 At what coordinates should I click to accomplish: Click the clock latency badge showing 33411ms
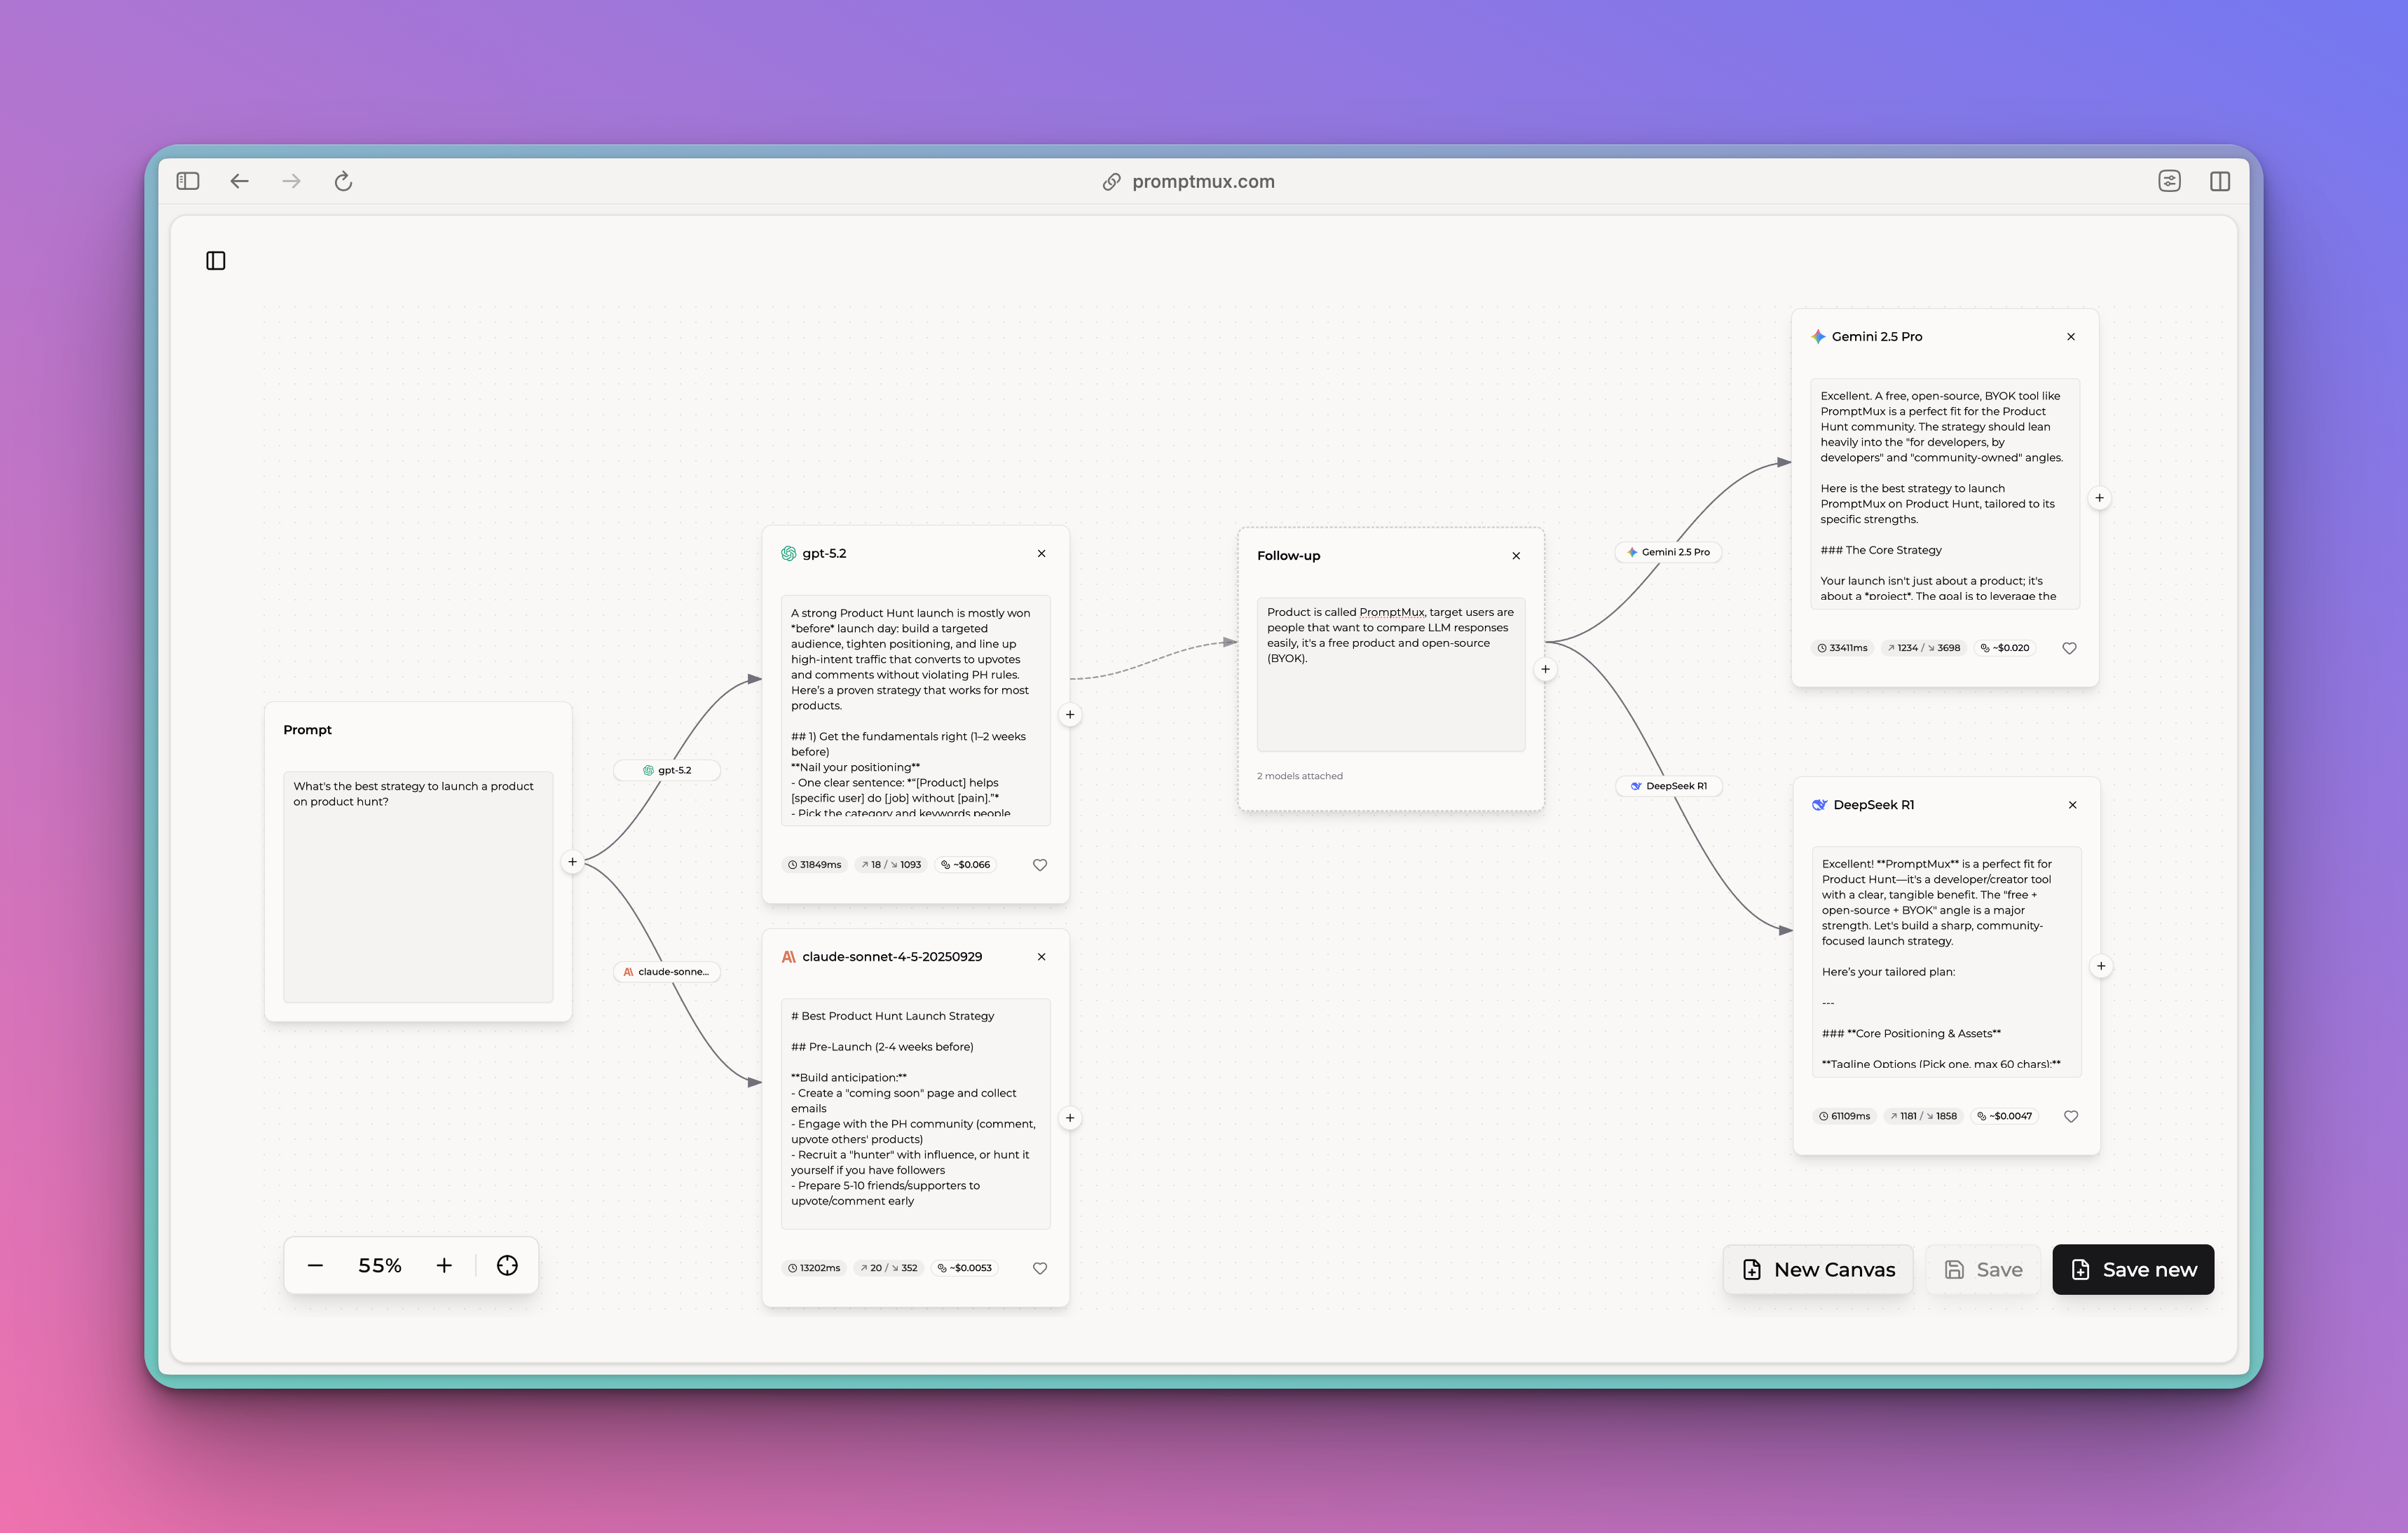point(1842,647)
